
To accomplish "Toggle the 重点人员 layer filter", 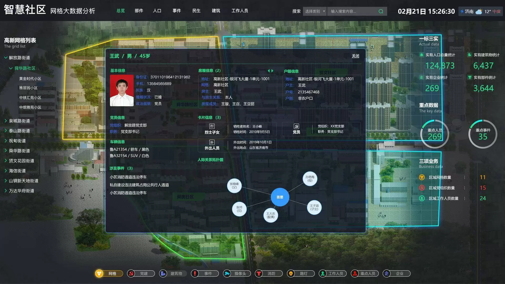I will pos(365,273).
